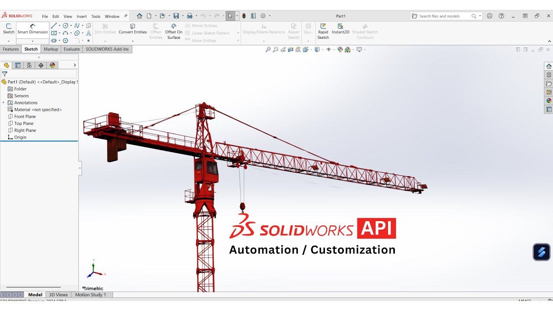Open the File menu

pyautogui.click(x=45, y=16)
